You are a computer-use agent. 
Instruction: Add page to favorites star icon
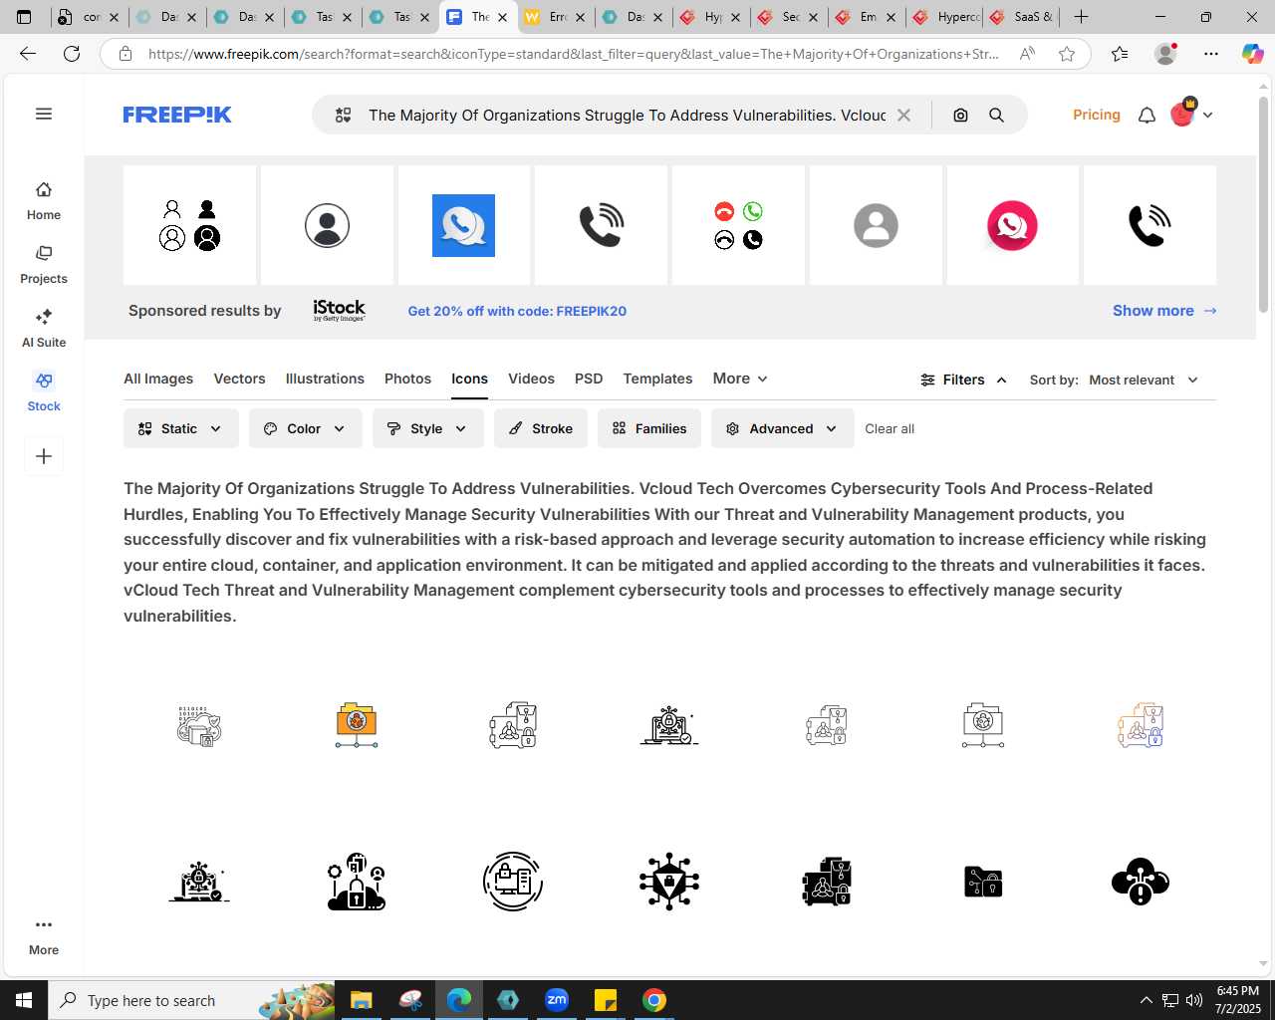[1067, 54]
